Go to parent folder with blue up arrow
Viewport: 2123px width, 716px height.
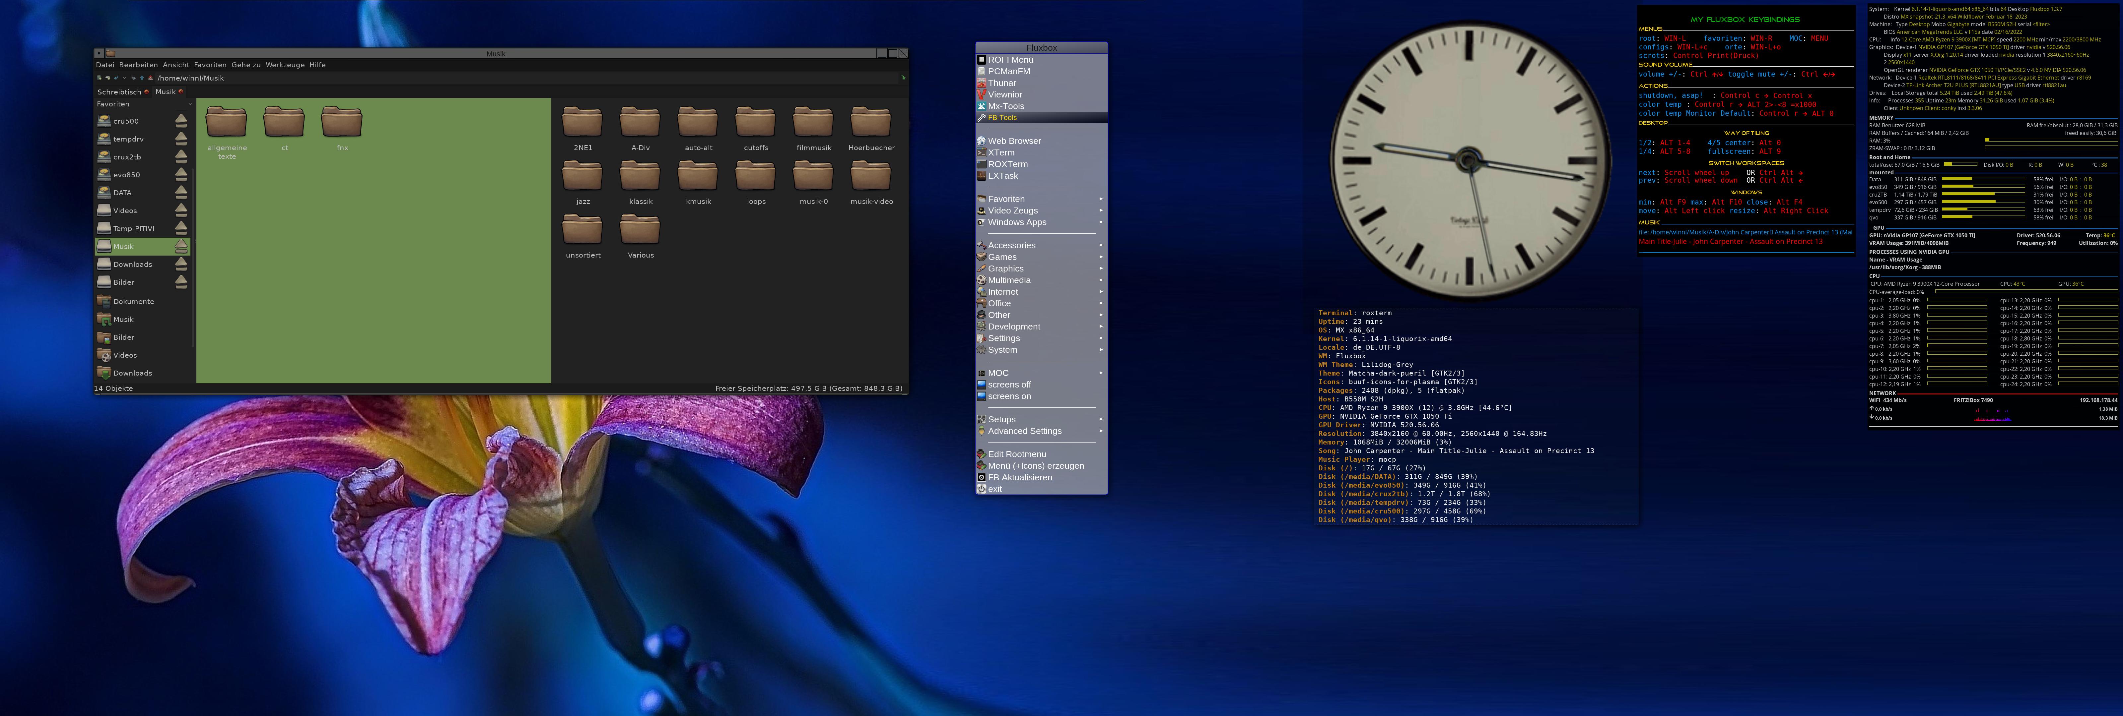click(x=142, y=78)
